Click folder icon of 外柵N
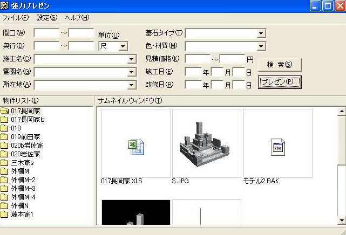 coord(4,206)
